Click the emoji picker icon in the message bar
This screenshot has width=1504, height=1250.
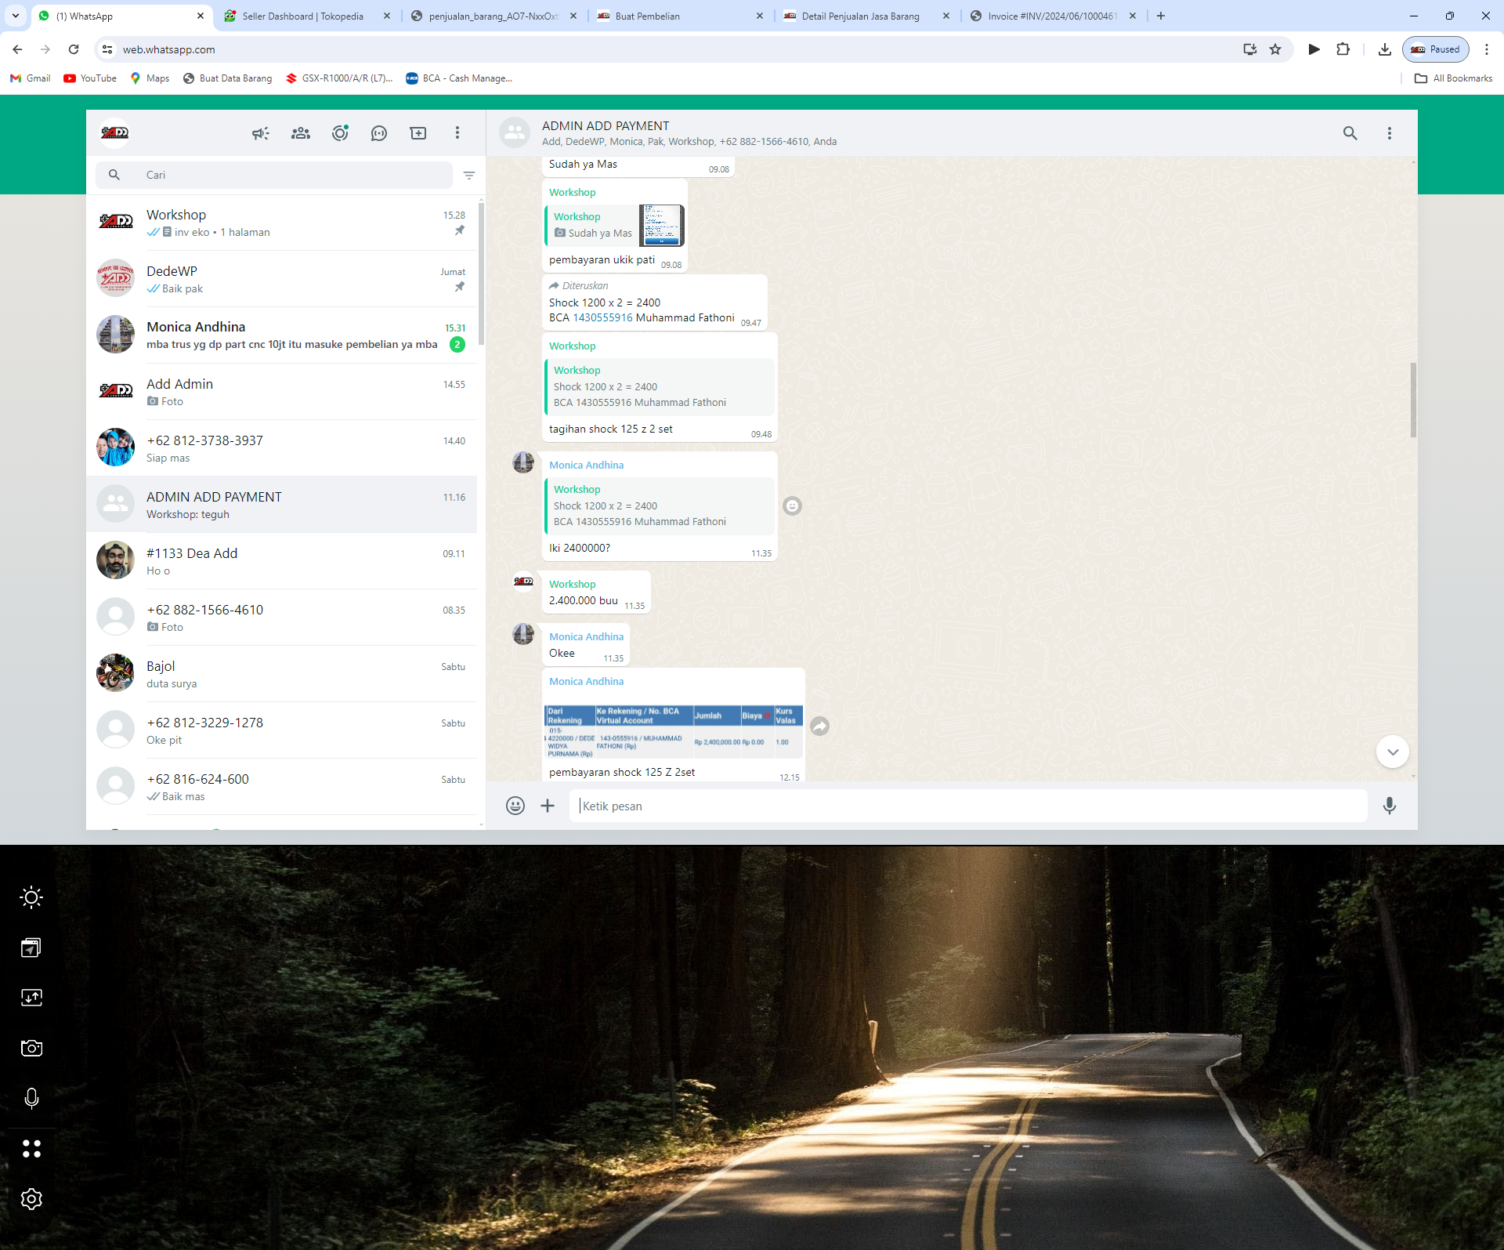[x=515, y=806]
